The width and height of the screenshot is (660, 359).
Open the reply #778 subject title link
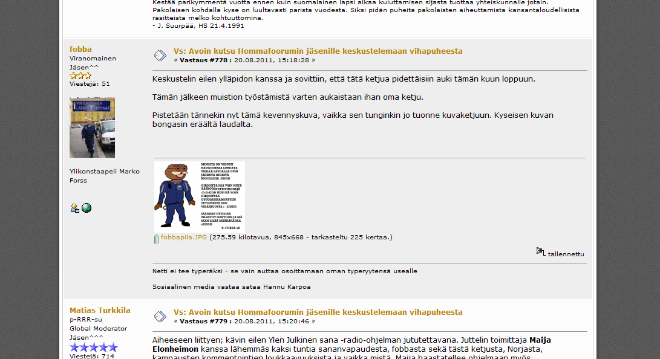pos(318,51)
